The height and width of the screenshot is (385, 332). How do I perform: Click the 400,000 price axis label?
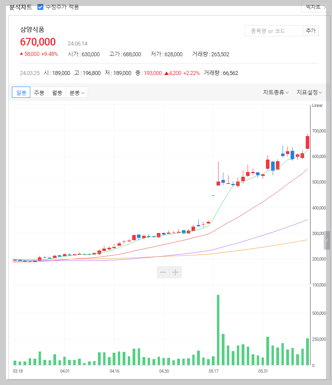pyautogui.click(x=319, y=208)
